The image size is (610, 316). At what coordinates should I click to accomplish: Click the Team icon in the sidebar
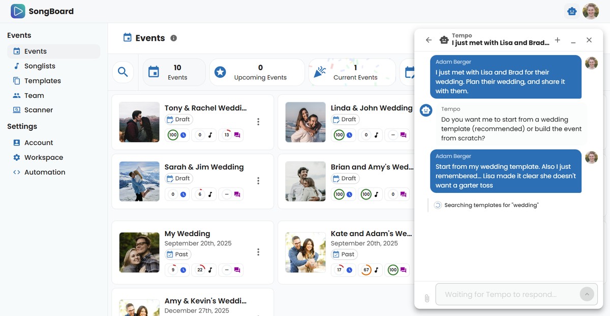[16, 95]
